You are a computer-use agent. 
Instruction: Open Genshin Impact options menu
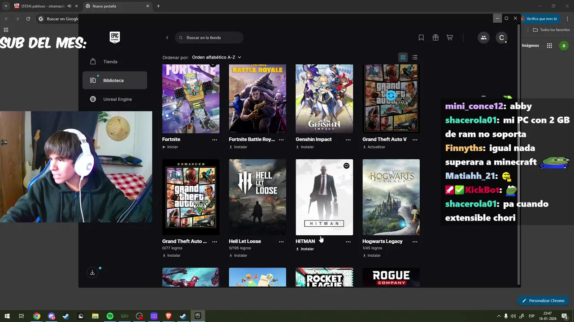pos(348,140)
